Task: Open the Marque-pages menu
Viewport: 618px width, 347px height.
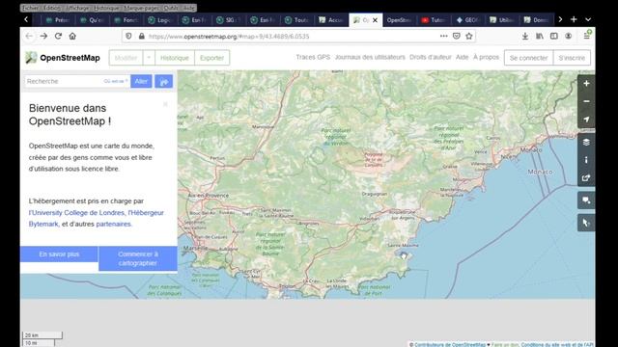Action: point(141,8)
